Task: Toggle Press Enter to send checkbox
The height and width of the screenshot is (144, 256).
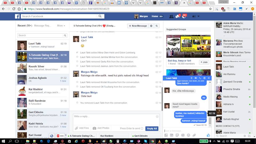Action: [x=142, y=128]
